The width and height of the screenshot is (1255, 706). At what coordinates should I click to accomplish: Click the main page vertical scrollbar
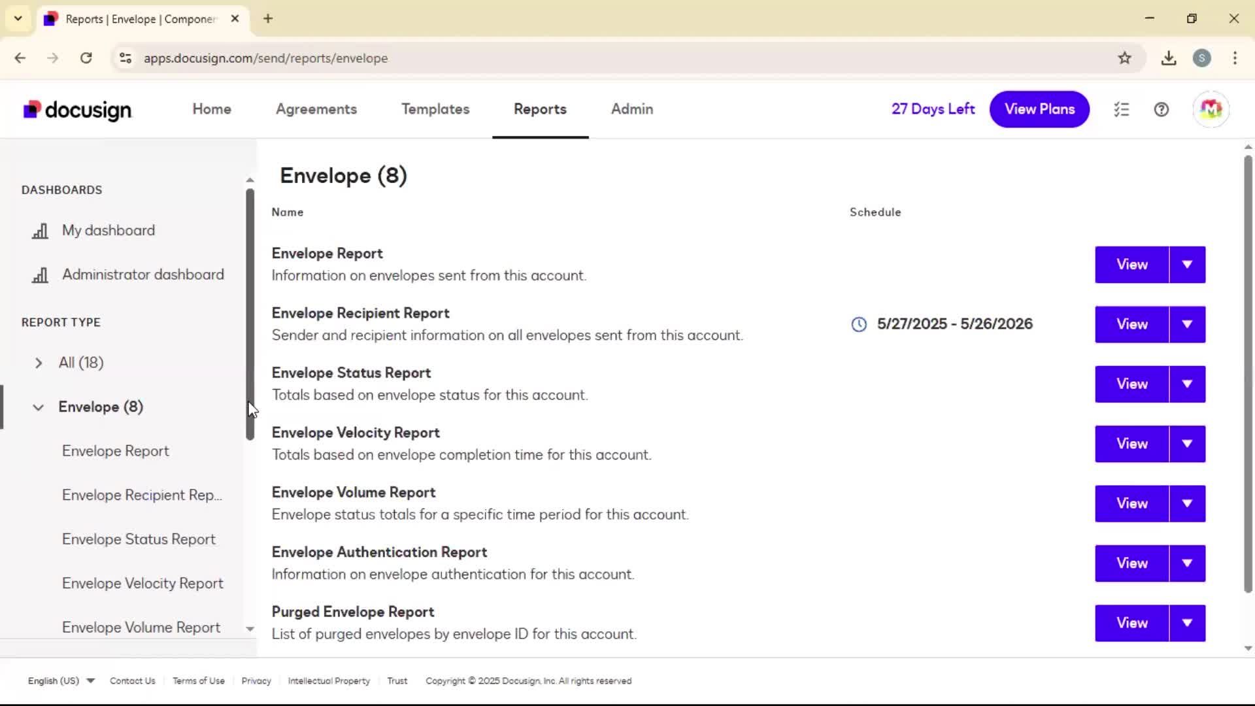(1248, 374)
